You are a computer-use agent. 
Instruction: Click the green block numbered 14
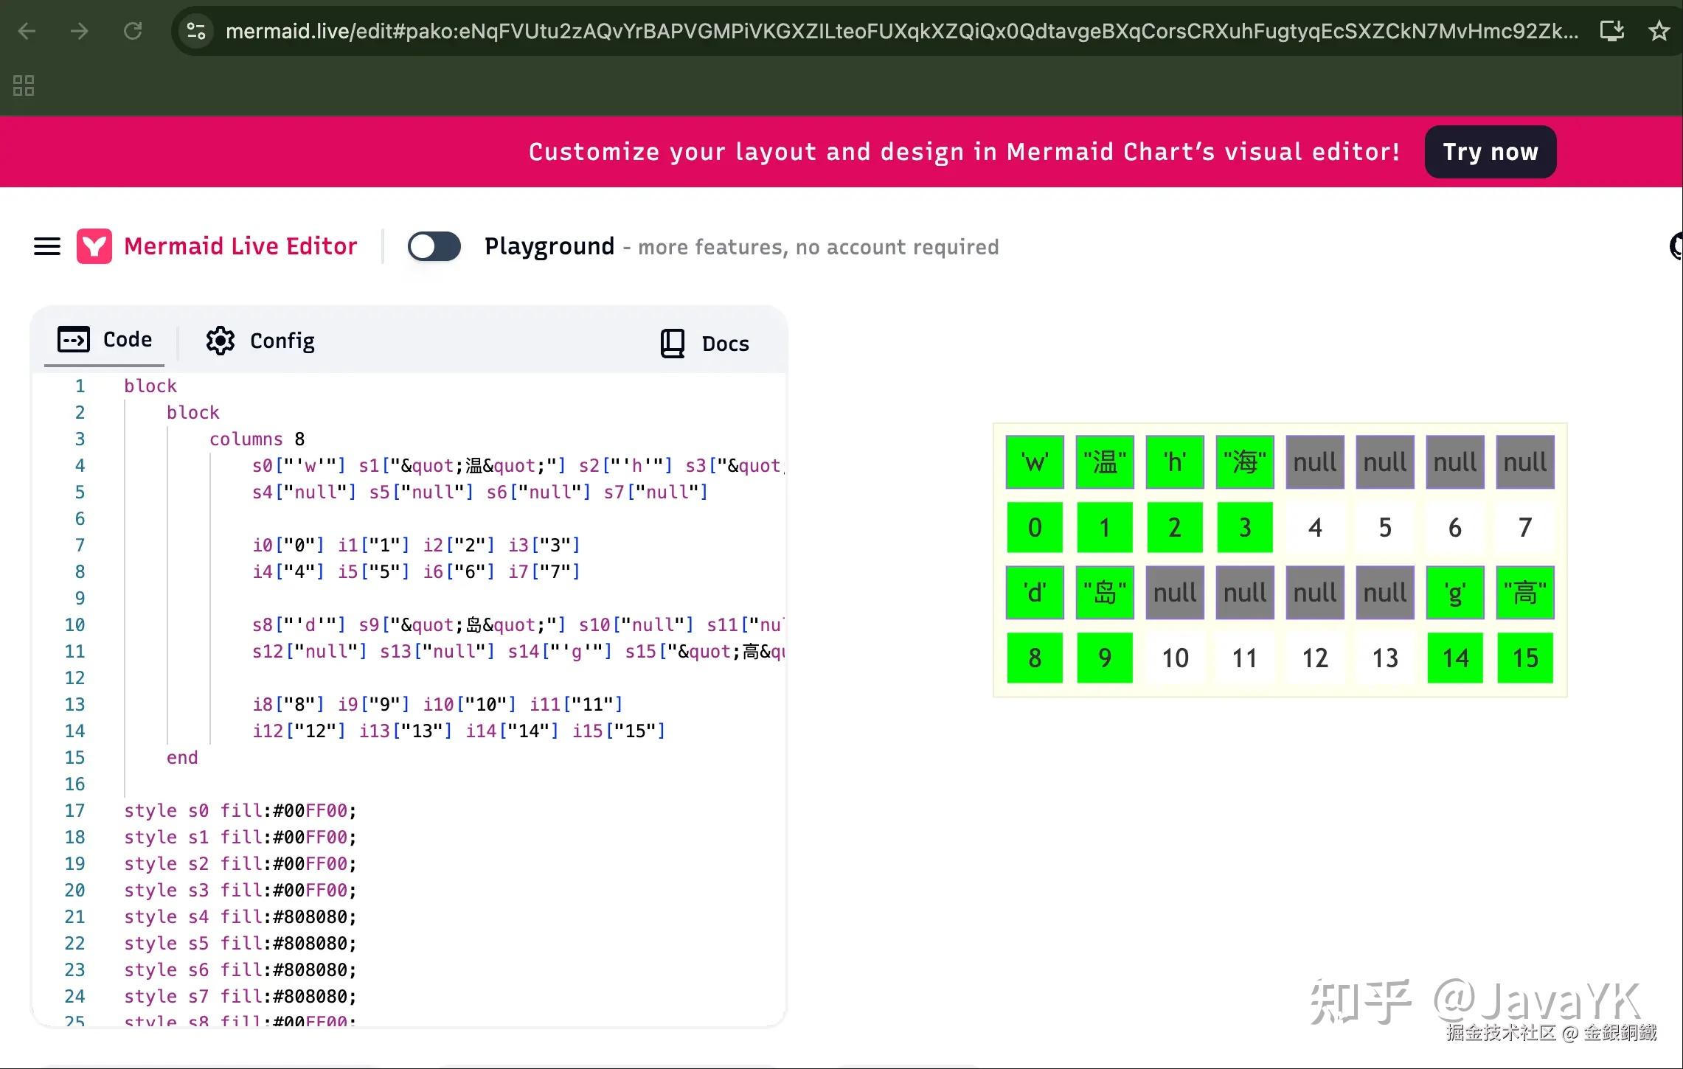[x=1454, y=658]
